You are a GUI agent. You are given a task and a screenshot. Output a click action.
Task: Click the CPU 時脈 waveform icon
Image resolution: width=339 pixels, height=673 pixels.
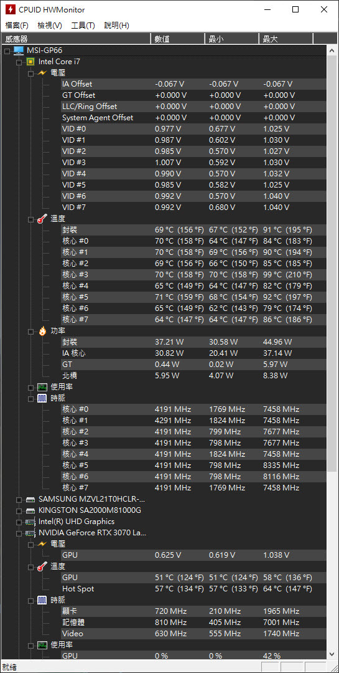(x=42, y=398)
